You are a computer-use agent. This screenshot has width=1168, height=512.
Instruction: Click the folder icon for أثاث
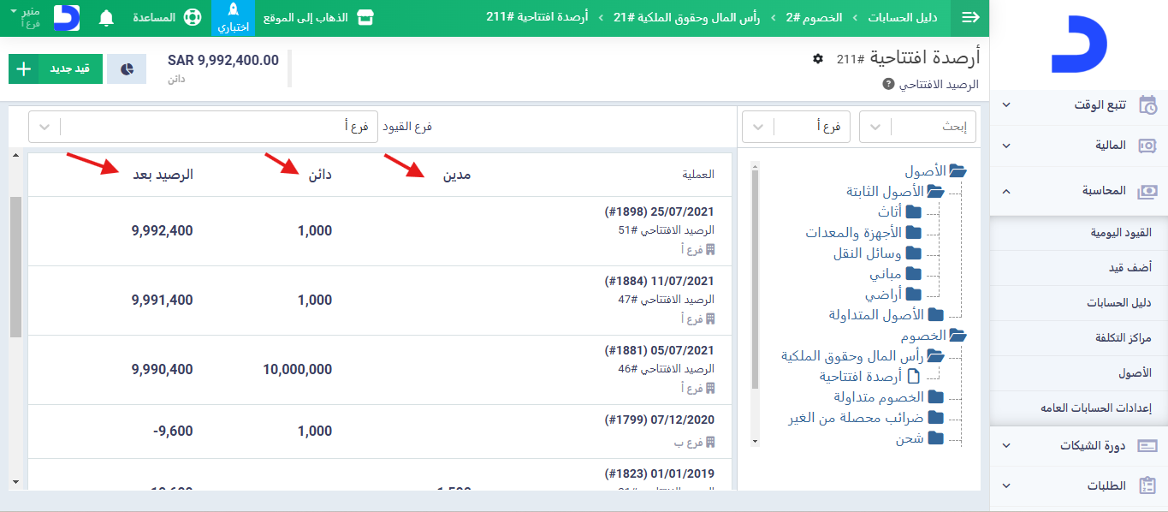coord(913,212)
